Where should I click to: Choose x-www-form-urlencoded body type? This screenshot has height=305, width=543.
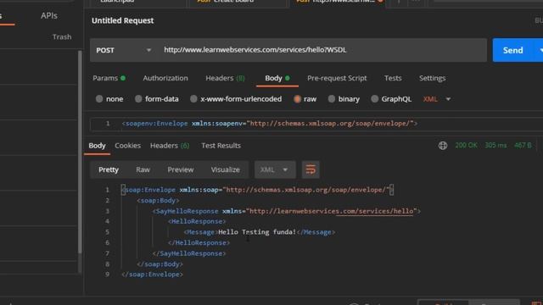[193, 99]
